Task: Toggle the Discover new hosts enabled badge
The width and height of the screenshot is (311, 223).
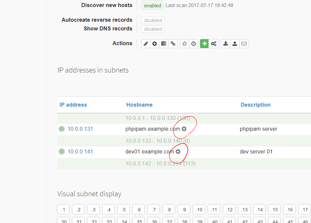Action: point(152,6)
